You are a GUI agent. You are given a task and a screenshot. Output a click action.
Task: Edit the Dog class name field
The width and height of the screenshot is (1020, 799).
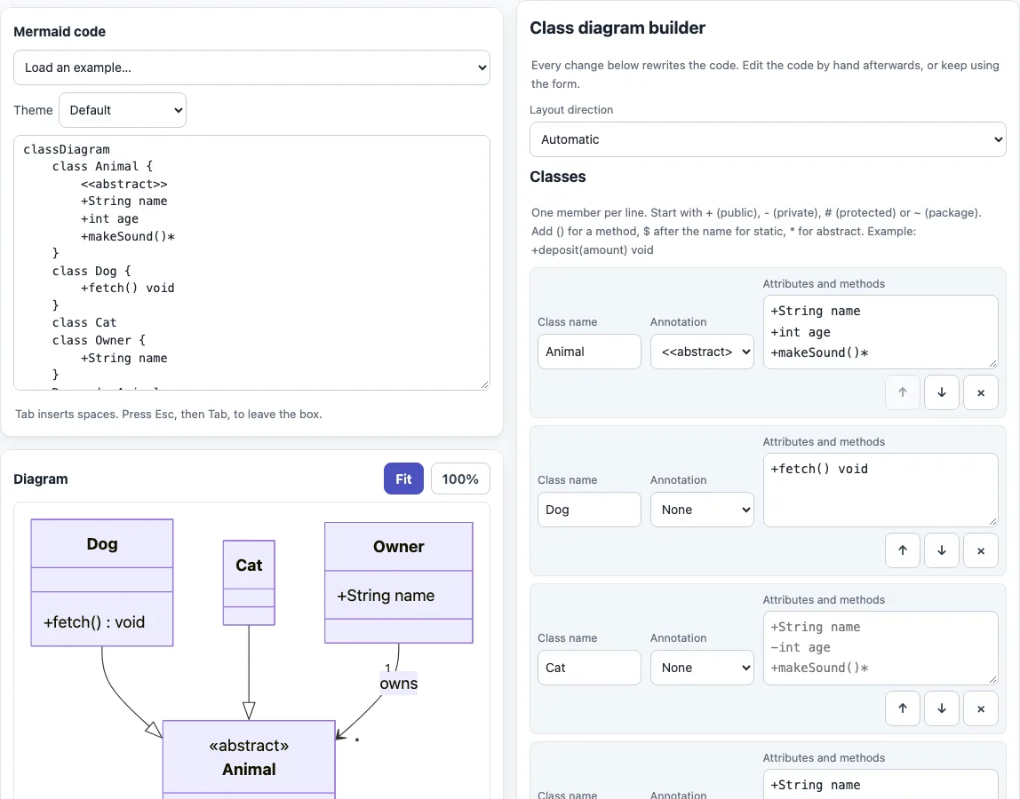coord(589,510)
